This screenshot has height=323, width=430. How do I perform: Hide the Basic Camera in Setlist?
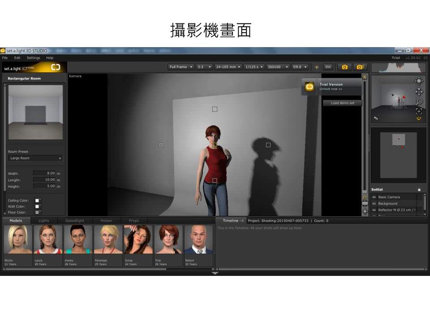point(374,197)
